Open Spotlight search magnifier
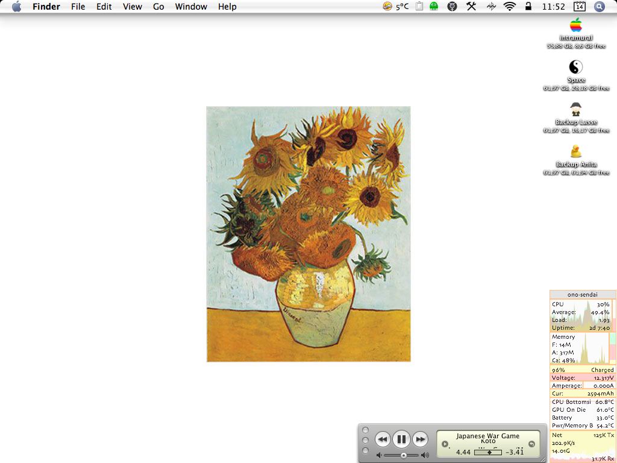Image resolution: width=617 pixels, height=463 pixels. (600, 6)
